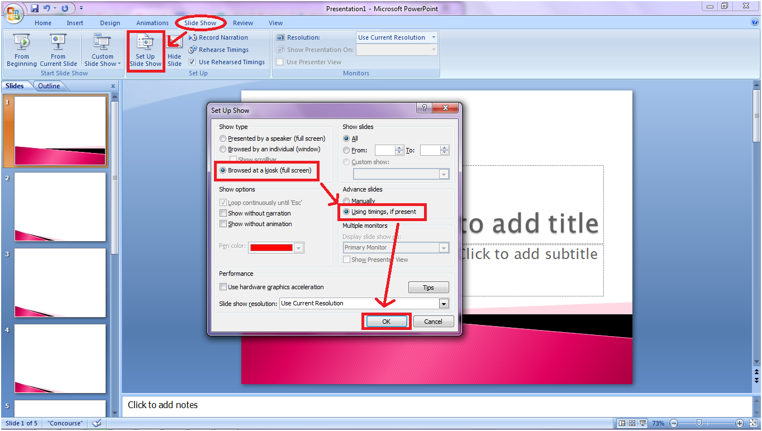Switch to the Outline pane tab

click(49, 86)
